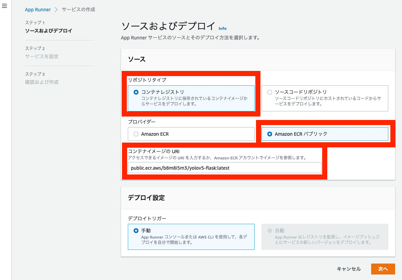Click the リポジトリタイプ label

(147, 80)
